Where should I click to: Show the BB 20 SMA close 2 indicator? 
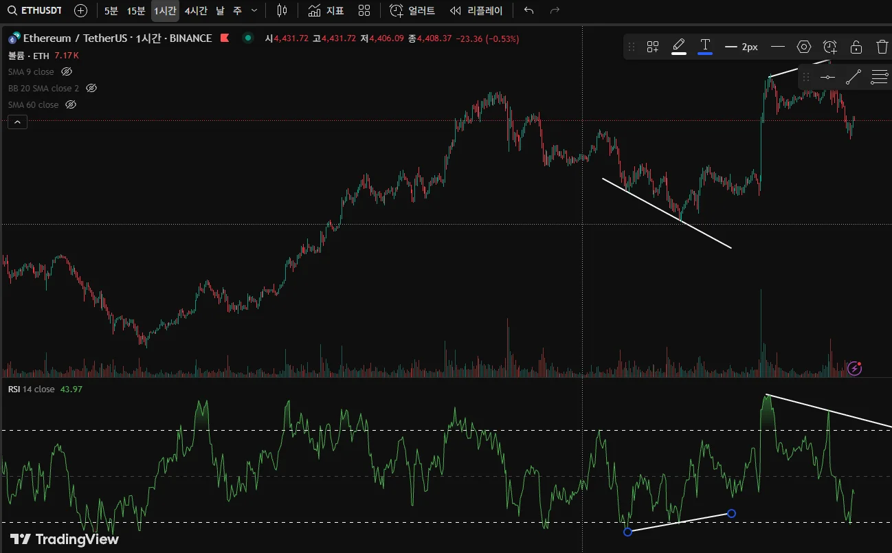(91, 88)
